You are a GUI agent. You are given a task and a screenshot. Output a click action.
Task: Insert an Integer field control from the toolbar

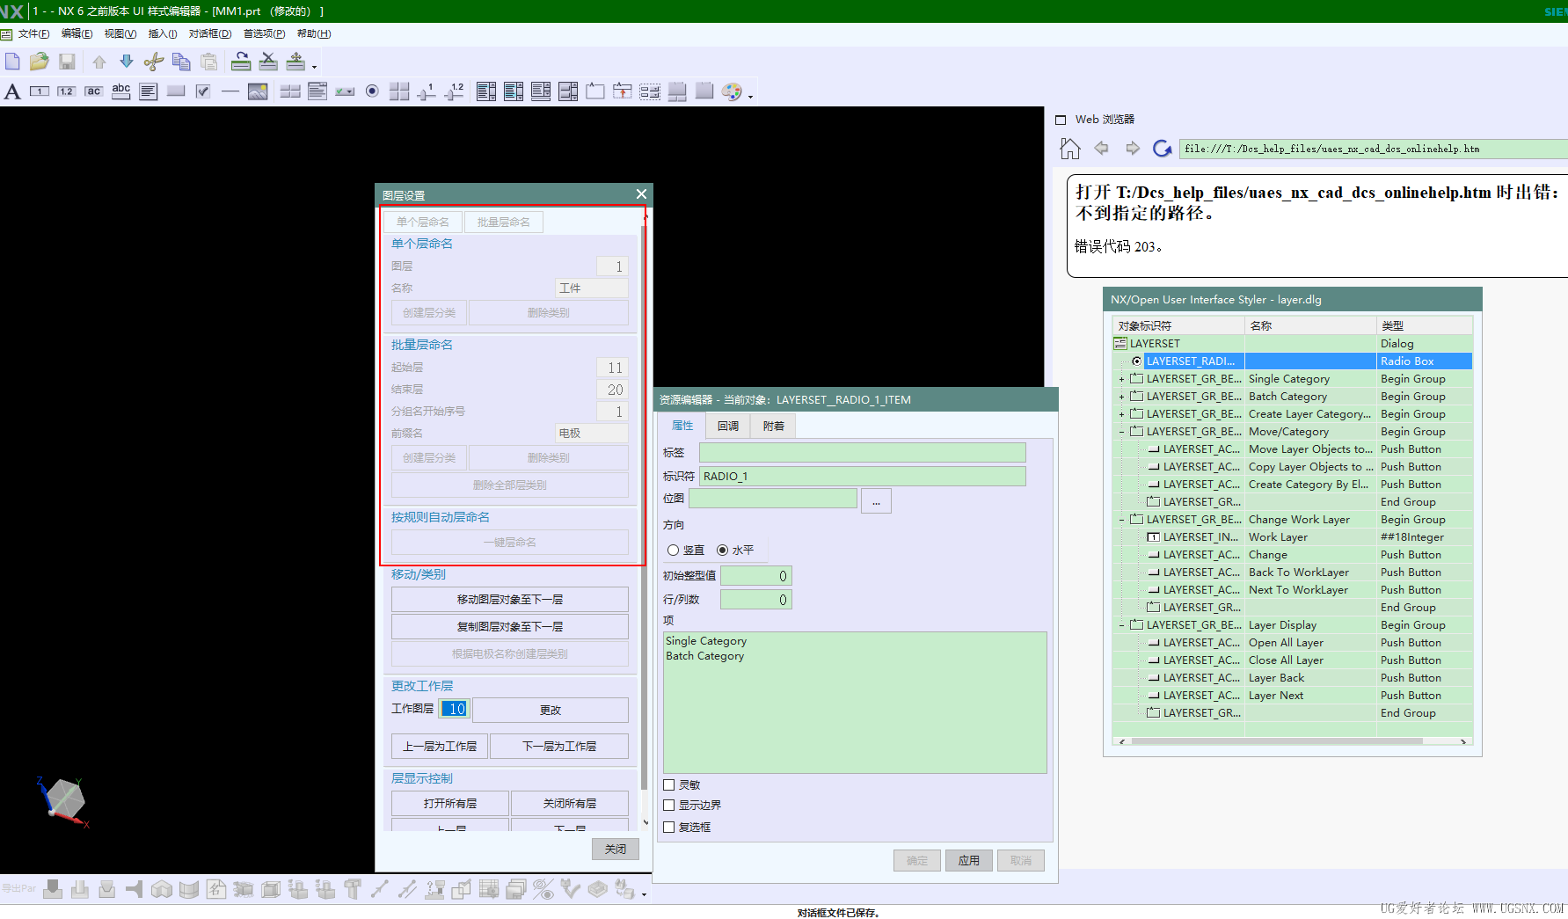(40, 91)
